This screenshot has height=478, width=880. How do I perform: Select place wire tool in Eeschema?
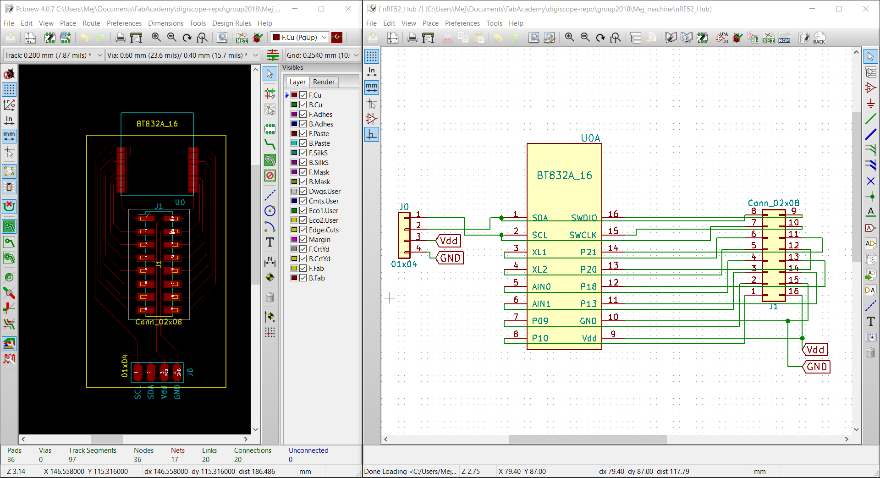point(871,119)
